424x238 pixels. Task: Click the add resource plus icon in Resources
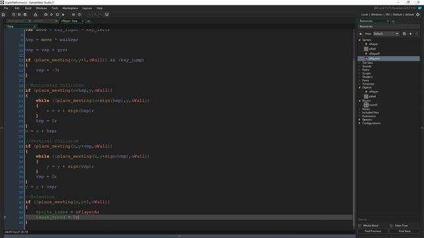[x=411, y=34]
